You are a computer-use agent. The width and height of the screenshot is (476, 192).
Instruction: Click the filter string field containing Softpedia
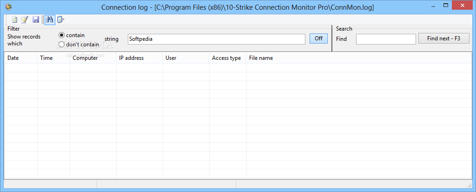217,39
